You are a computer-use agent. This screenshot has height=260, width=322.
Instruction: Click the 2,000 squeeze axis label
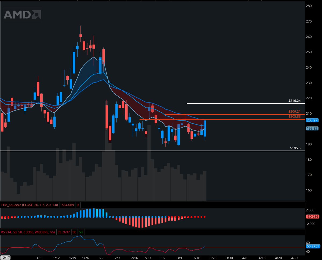tap(310, 210)
